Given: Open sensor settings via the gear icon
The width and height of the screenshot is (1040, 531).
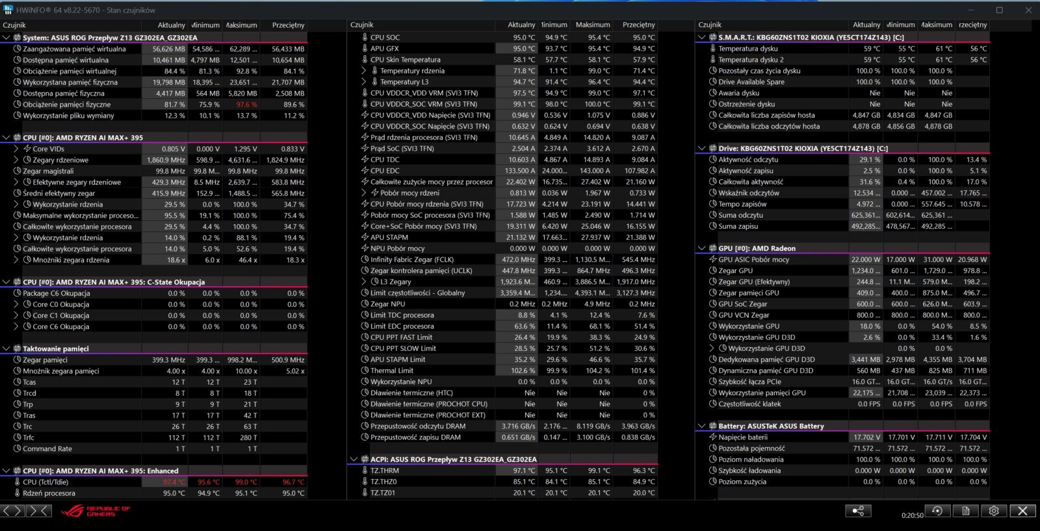Looking at the screenshot, I should click(x=994, y=511).
